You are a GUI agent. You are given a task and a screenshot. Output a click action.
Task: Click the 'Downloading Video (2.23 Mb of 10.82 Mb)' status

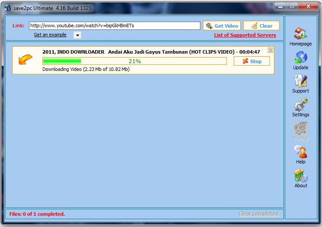86,69
